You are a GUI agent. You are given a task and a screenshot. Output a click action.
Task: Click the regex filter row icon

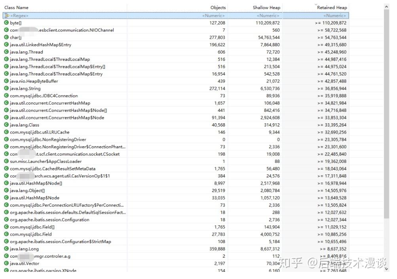click(6, 15)
